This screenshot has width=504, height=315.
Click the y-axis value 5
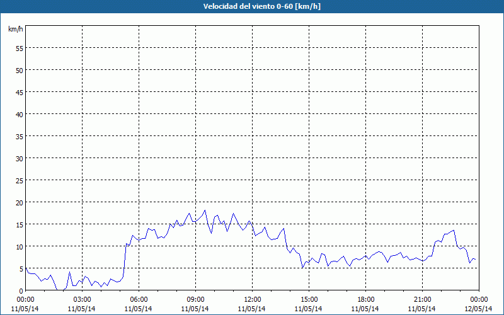tap(21, 269)
